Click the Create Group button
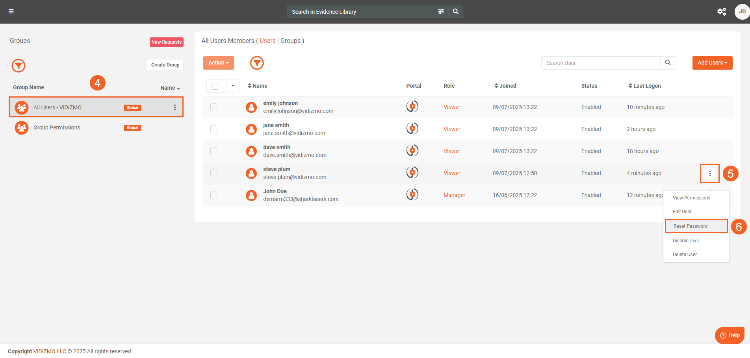This screenshot has height=358, width=750. (x=165, y=65)
